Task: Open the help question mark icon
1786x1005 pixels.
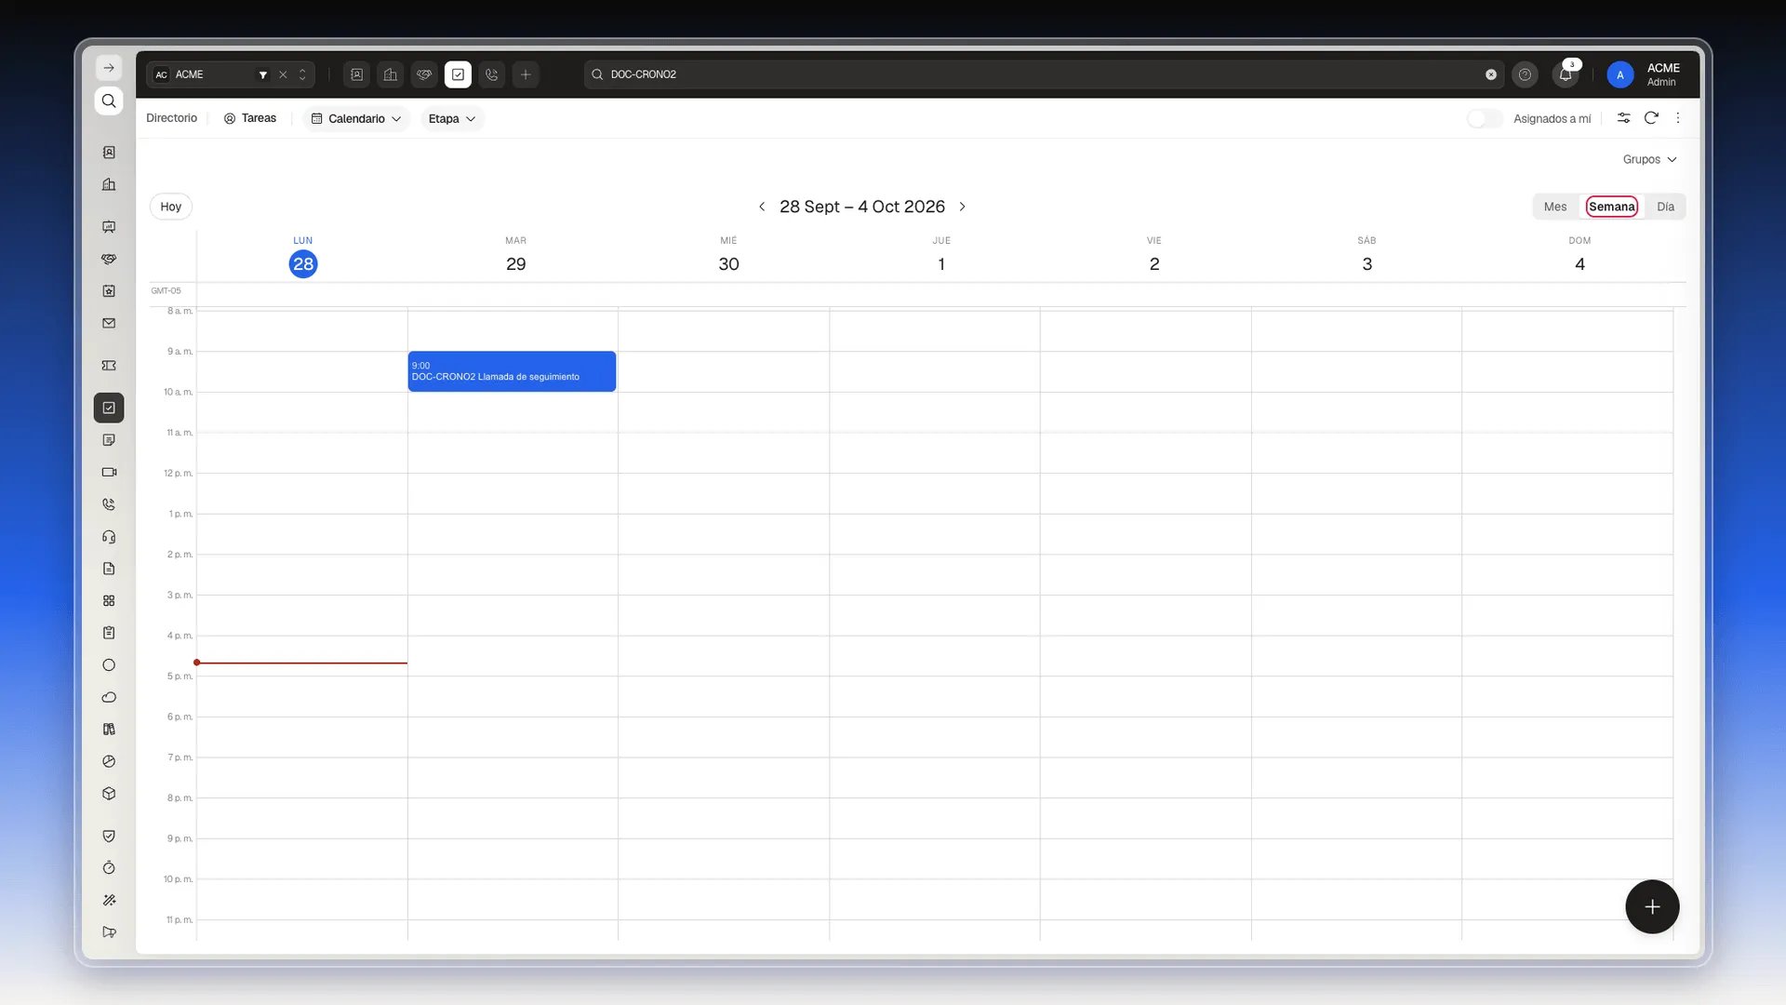Action: point(1525,74)
